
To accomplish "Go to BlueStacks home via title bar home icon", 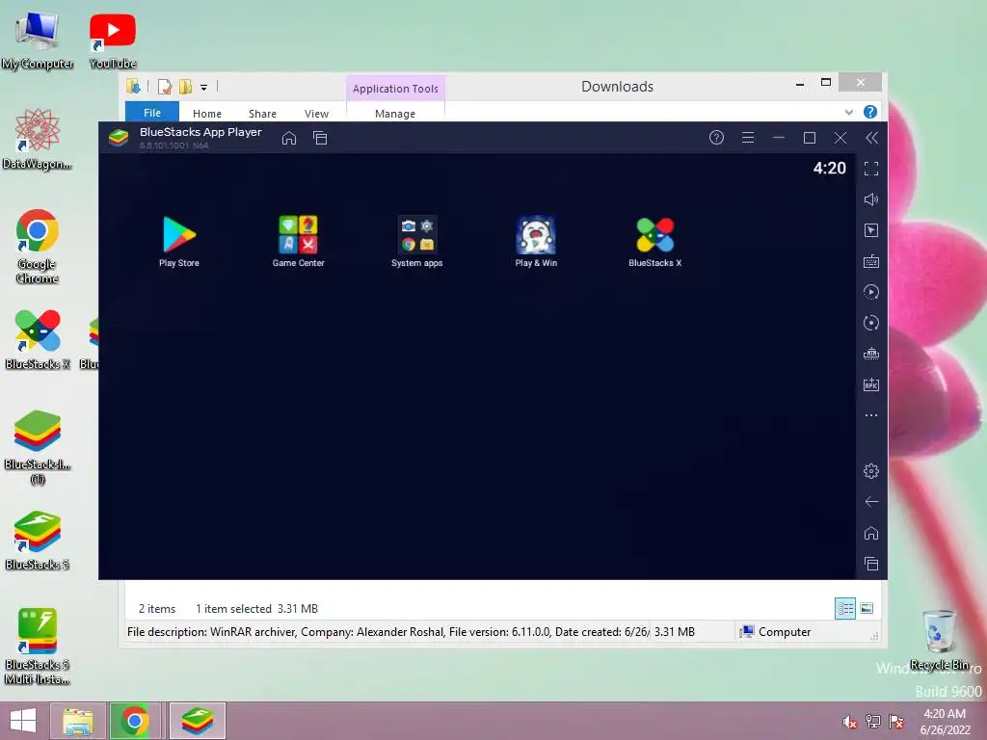I will pyautogui.click(x=289, y=138).
